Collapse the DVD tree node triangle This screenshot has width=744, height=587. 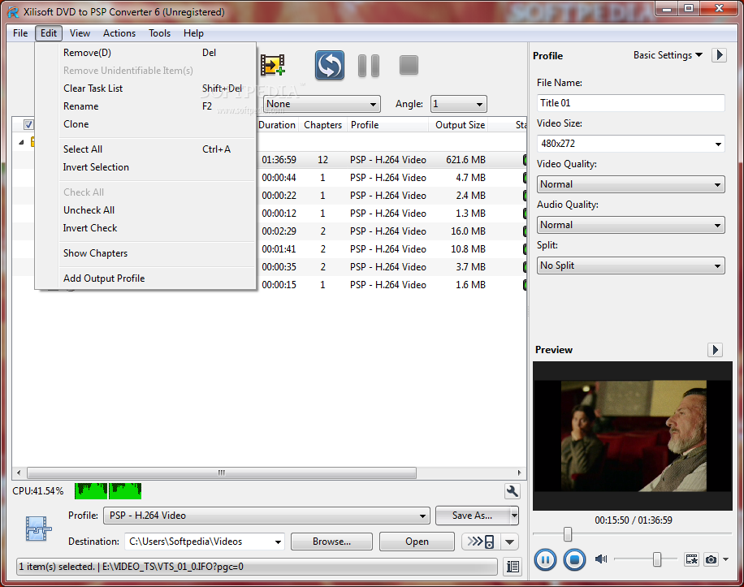(x=21, y=142)
